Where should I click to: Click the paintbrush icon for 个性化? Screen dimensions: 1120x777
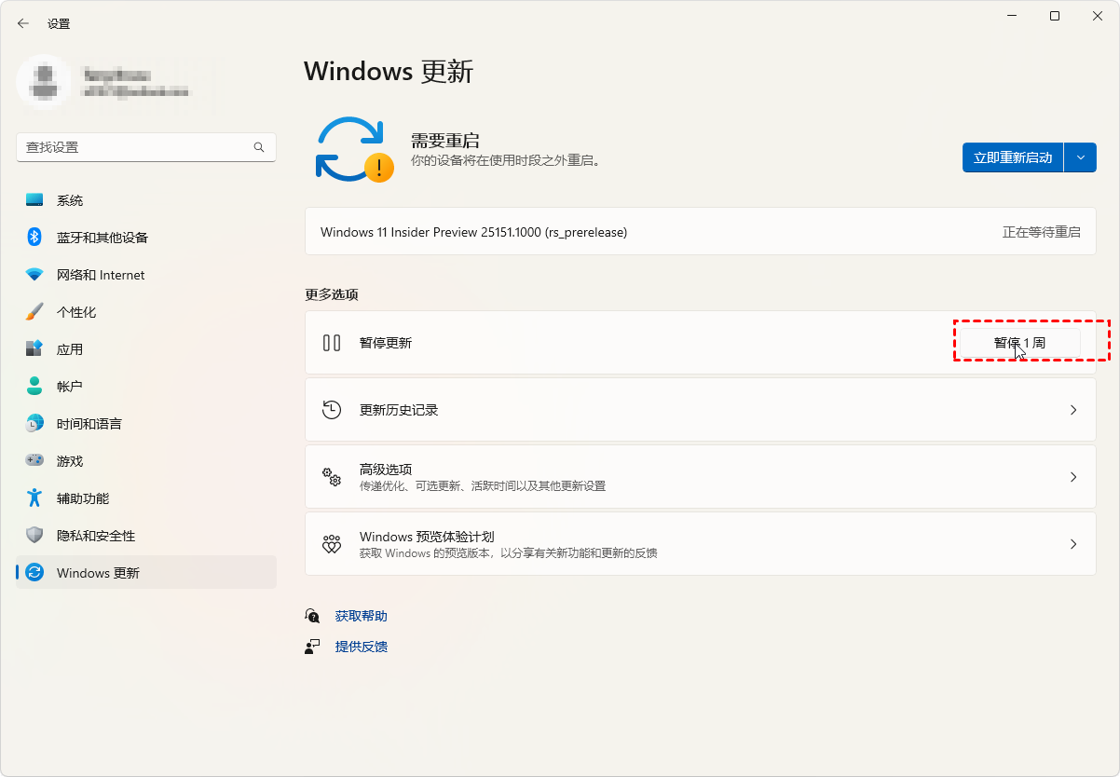34,312
